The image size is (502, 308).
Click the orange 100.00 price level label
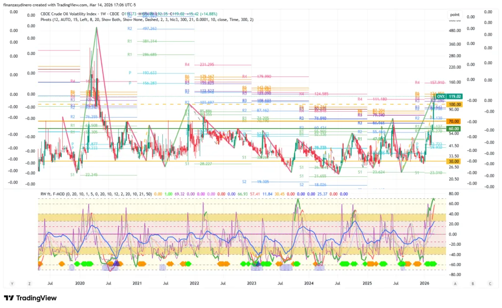tap(453, 105)
